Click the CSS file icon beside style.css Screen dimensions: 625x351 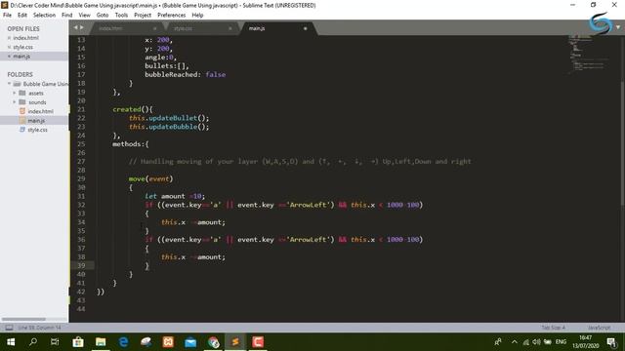click(22, 130)
